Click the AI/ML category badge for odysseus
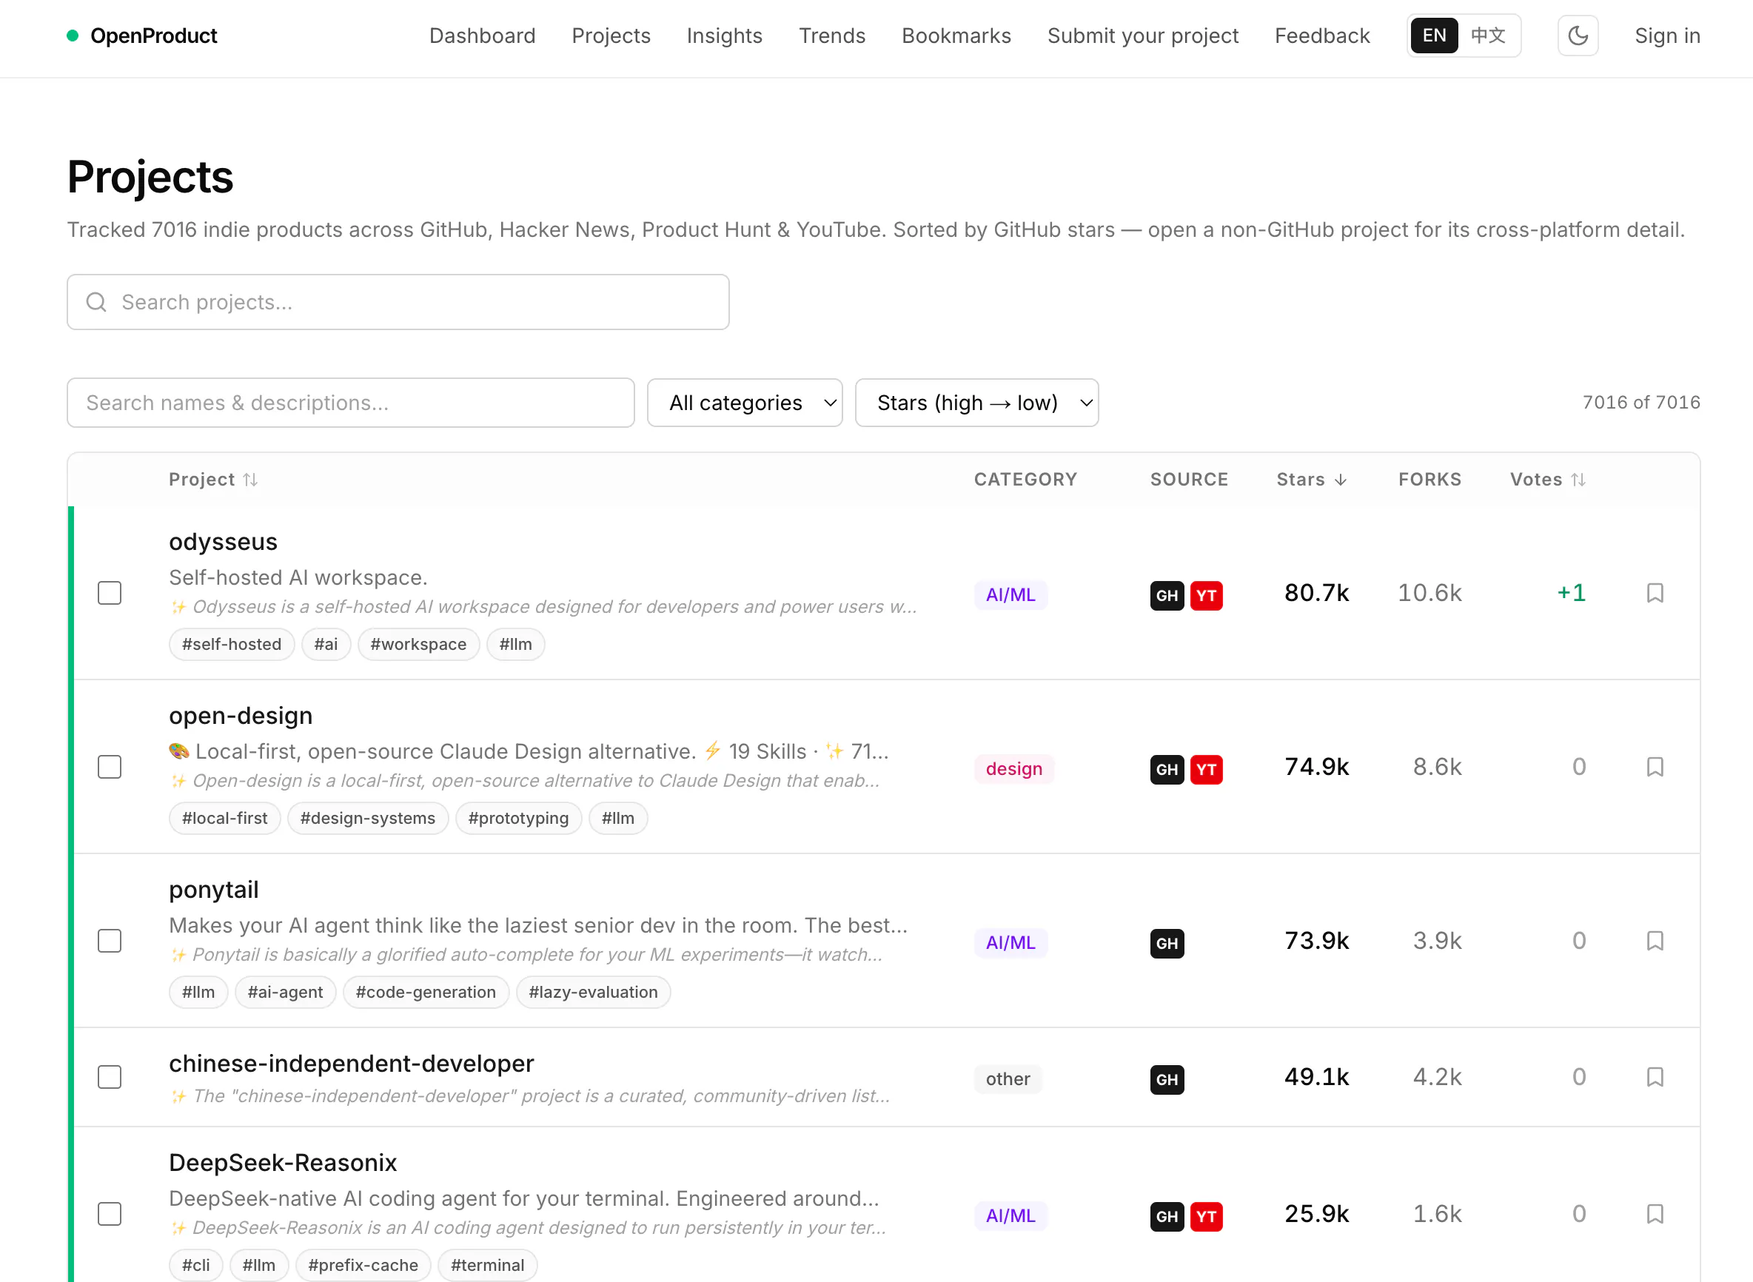 coord(1010,595)
